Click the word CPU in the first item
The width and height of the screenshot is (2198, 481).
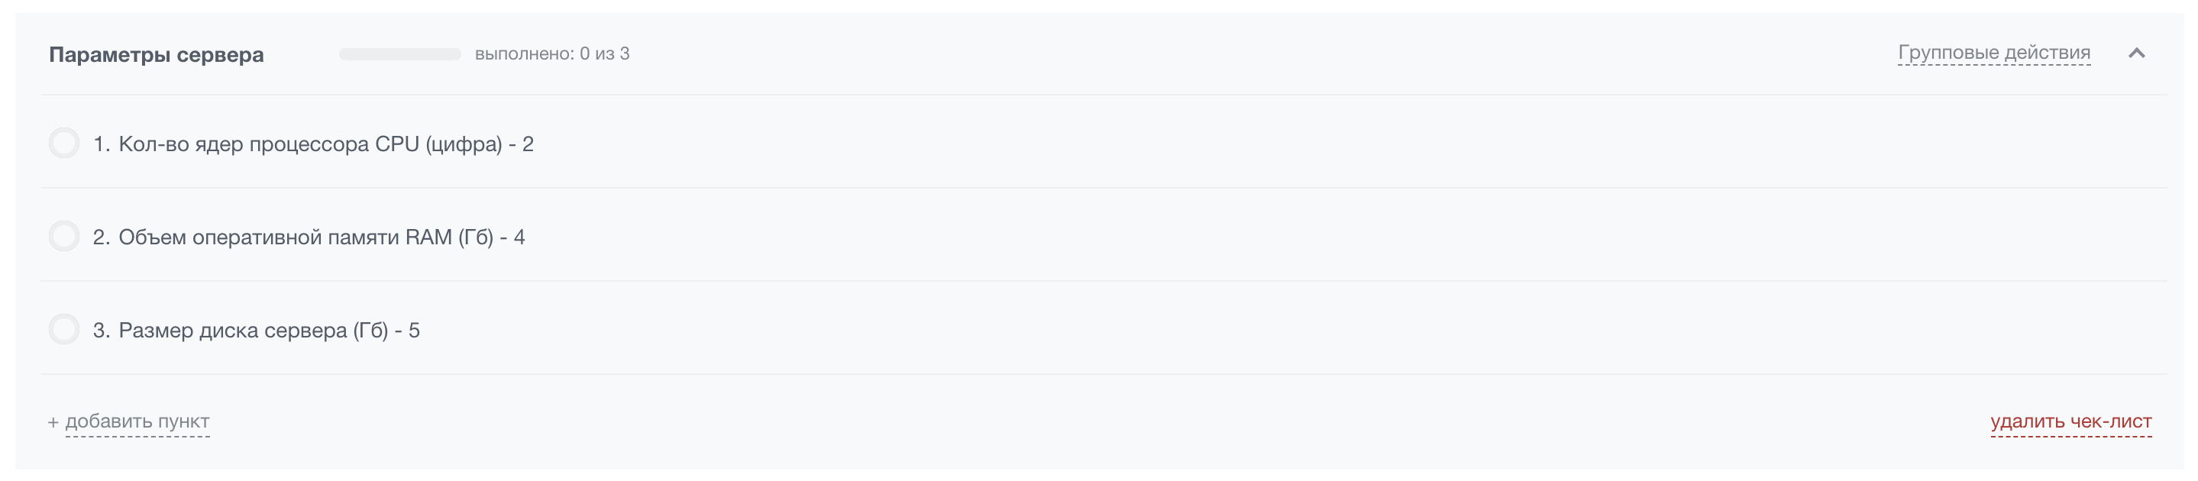click(x=397, y=144)
